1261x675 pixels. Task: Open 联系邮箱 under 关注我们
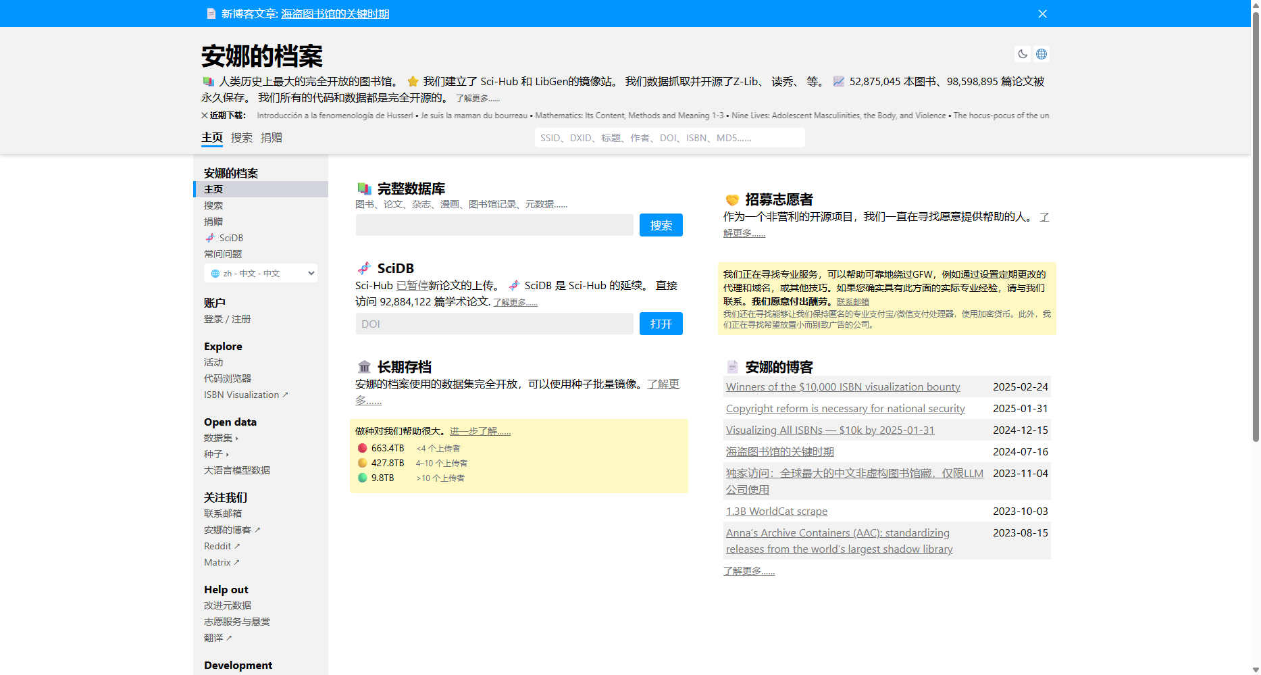point(223,514)
